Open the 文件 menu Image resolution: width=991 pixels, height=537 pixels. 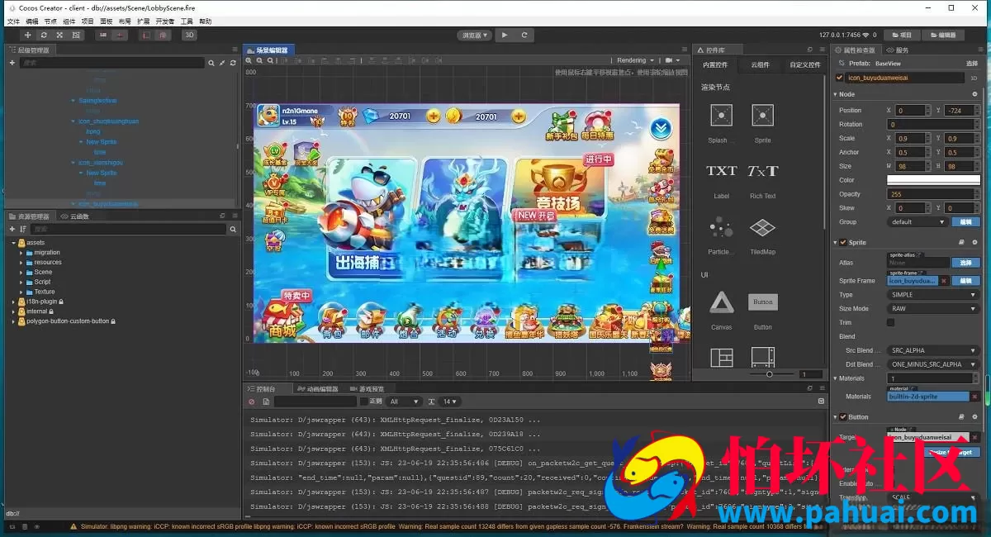13,21
